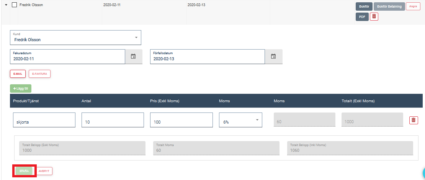Click the Produkt/Tjänst field containing skjorta
The height and width of the screenshot is (180, 425).
(x=44, y=120)
